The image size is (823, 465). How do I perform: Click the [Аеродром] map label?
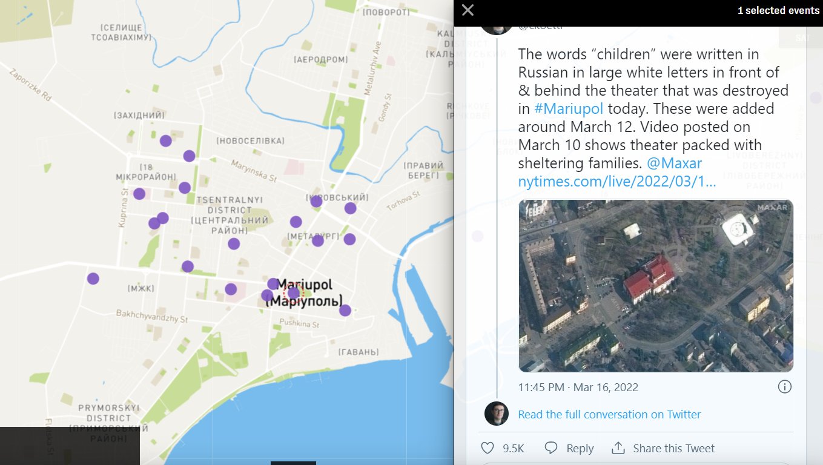point(321,60)
